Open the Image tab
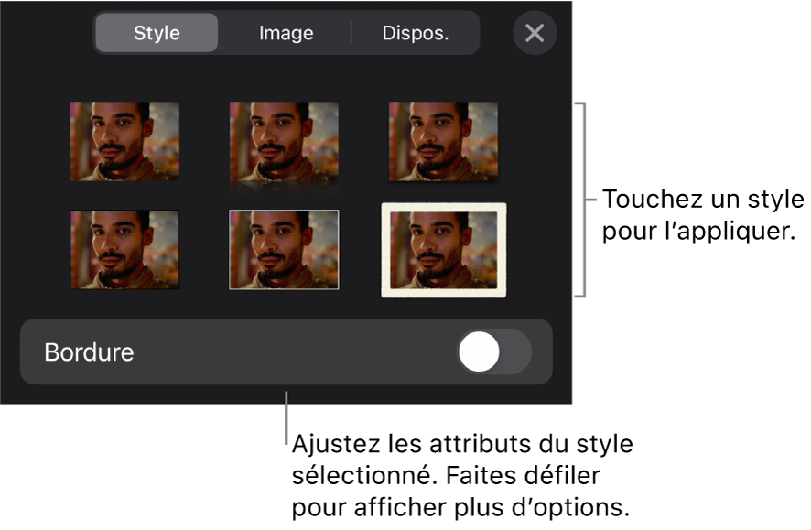Viewport: 811px width, 530px height. 286,33
